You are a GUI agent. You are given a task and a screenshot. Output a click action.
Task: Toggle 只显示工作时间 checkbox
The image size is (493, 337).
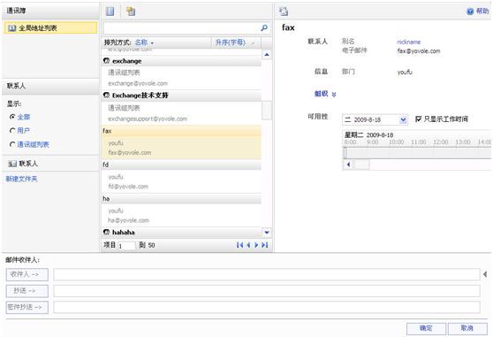(x=418, y=119)
